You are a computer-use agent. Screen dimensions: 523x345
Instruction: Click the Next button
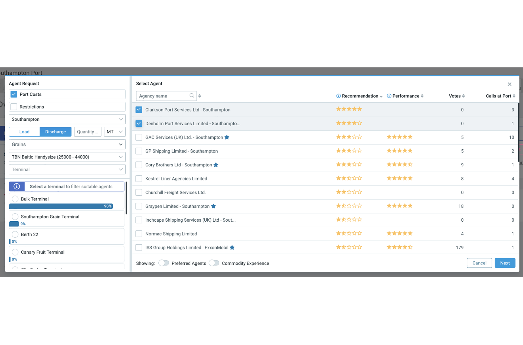pos(505,263)
